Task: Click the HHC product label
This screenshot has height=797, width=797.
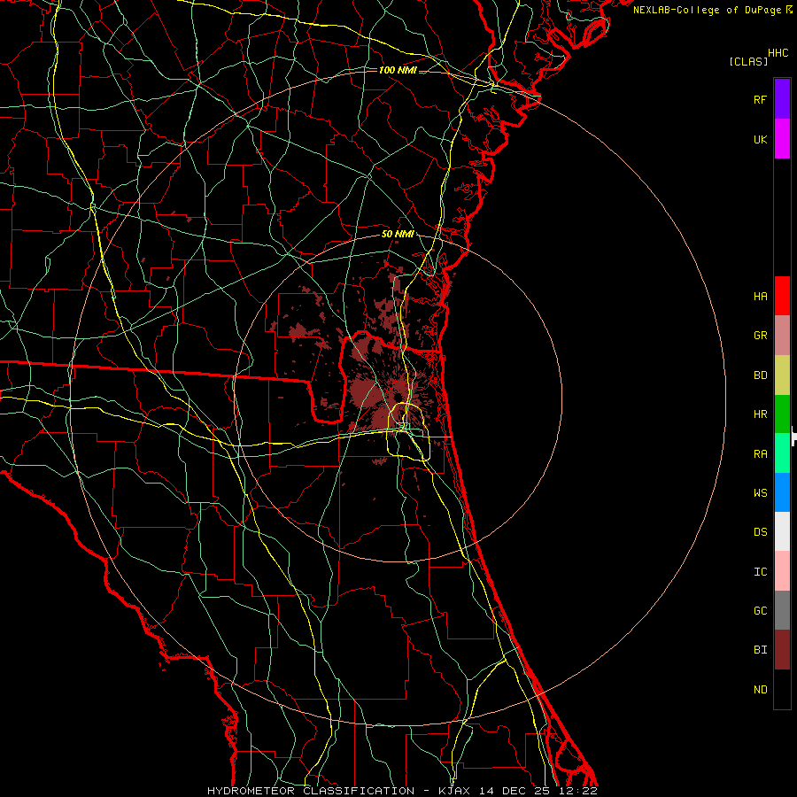Action: pos(778,53)
